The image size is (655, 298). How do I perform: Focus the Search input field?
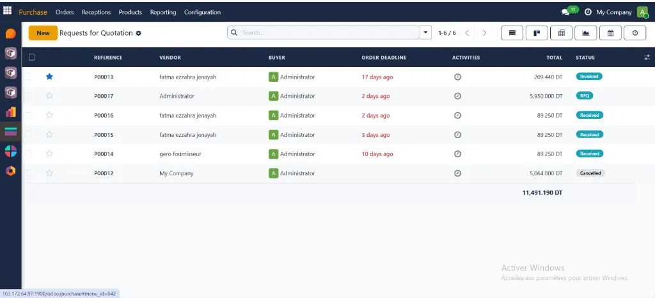pos(326,33)
